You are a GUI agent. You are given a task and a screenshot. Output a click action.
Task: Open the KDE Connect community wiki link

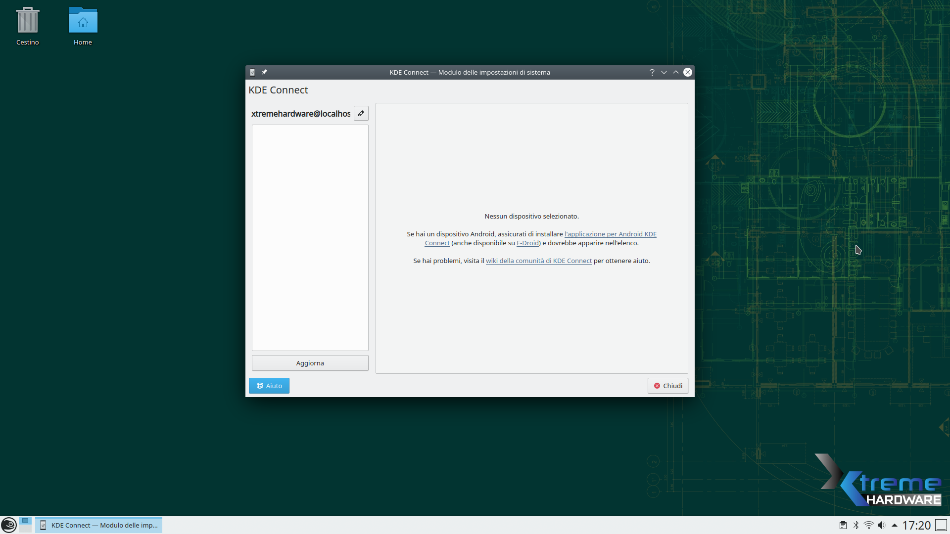(x=538, y=261)
